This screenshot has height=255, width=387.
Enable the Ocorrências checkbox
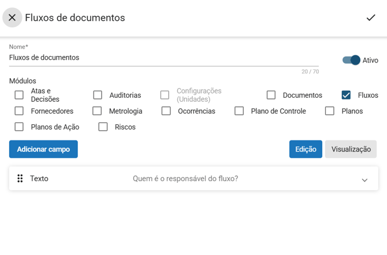point(166,111)
